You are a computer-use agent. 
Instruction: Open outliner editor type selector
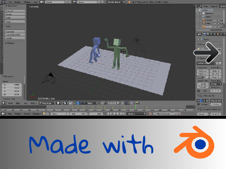pyautogui.click(x=200, y=6)
